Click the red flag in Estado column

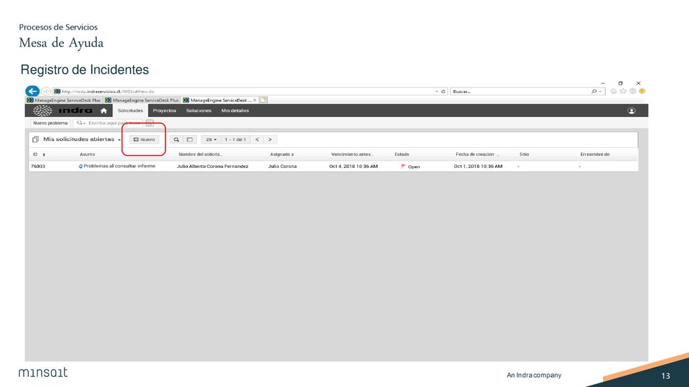tap(404, 167)
